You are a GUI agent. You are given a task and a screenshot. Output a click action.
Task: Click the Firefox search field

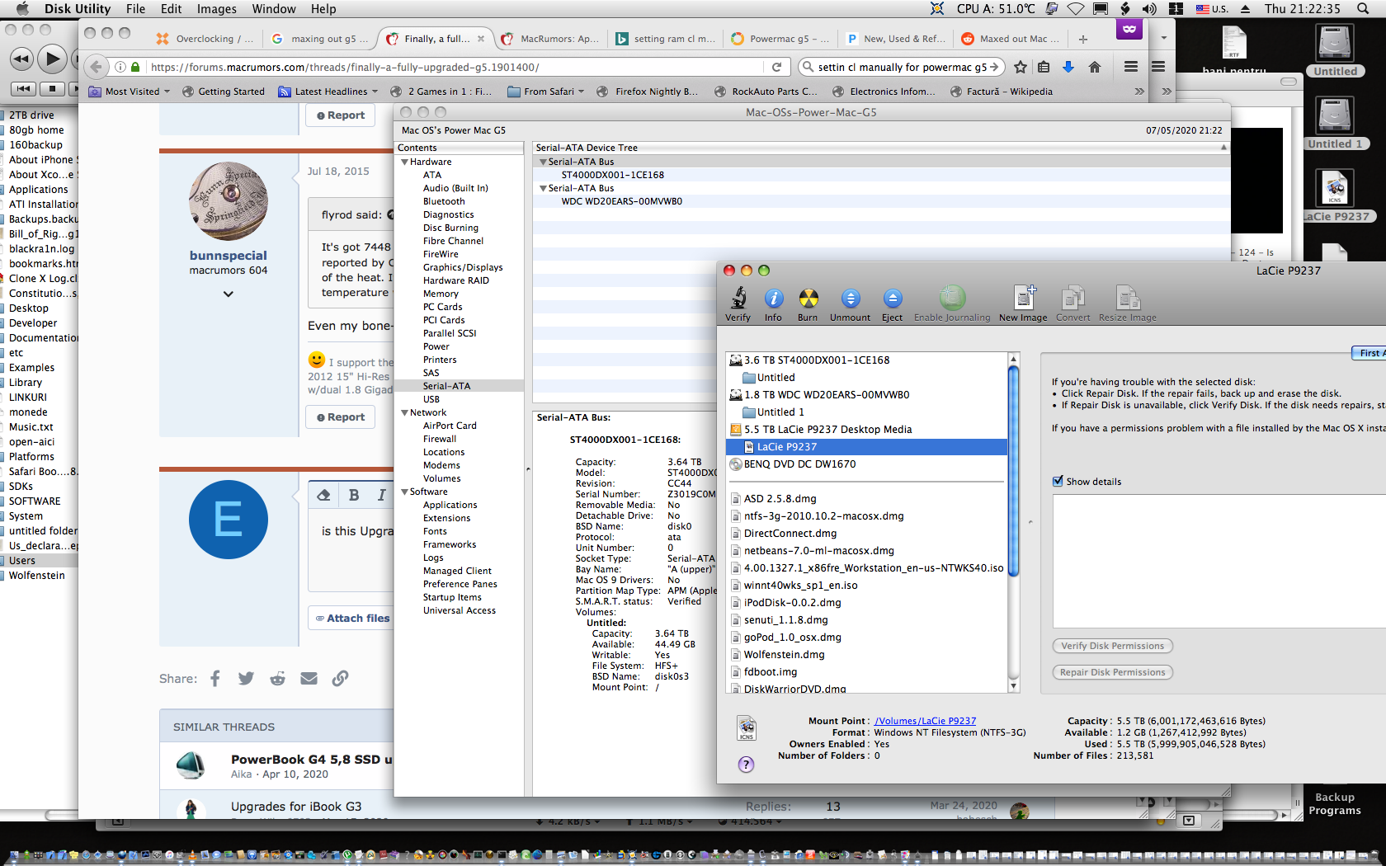point(901,67)
